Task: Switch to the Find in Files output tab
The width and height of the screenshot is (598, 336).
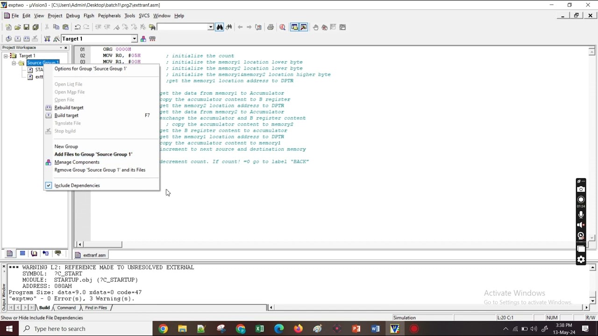Action: click(x=96, y=308)
